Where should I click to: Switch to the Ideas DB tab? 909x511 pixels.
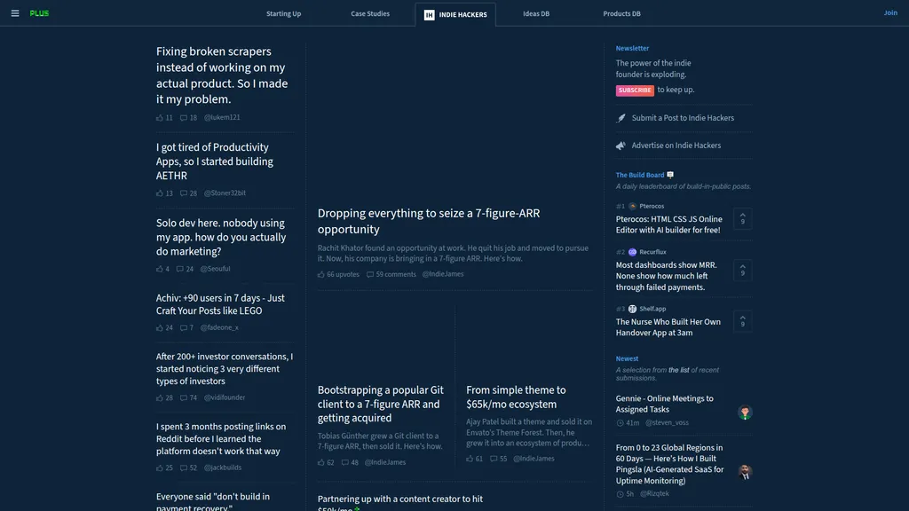[536, 14]
